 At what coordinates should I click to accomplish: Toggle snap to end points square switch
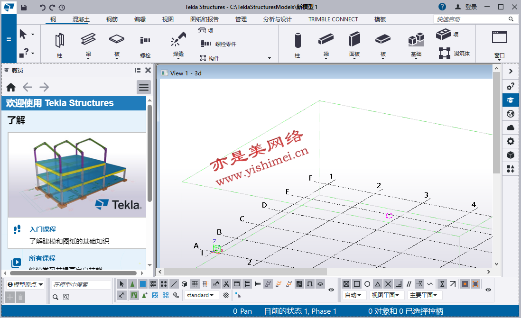pos(357,284)
